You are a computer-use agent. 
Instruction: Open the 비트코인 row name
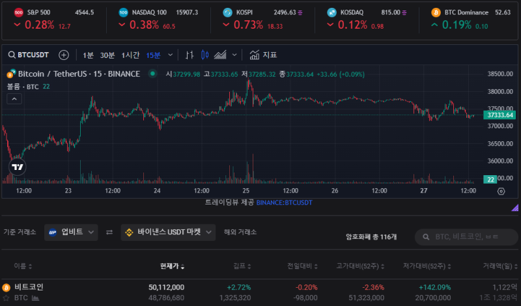pos(29,287)
